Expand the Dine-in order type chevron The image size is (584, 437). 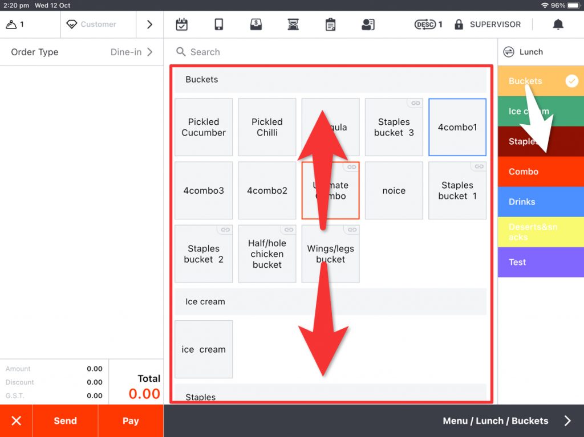(150, 52)
